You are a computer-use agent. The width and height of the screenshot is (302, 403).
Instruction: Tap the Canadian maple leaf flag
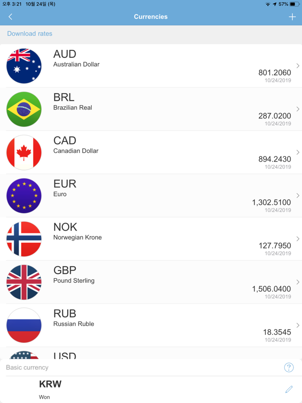pos(24,152)
